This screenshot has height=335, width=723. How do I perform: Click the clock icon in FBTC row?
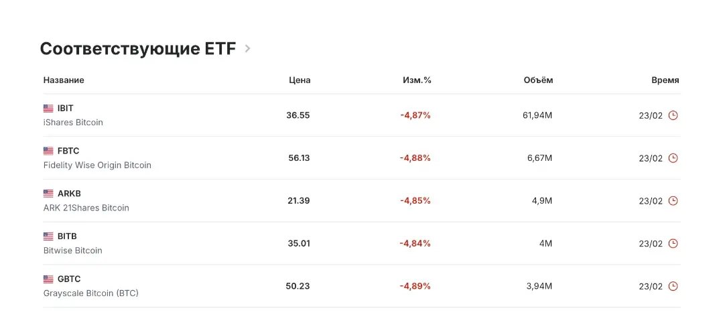pyautogui.click(x=673, y=158)
